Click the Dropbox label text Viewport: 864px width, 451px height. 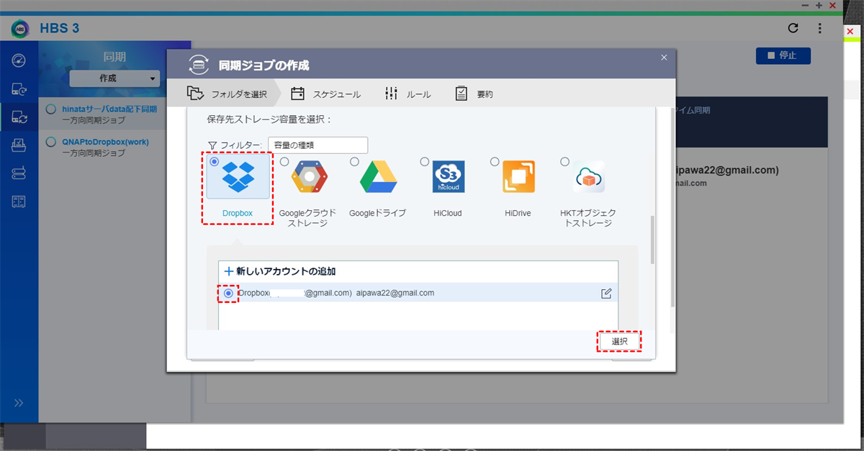tap(238, 214)
